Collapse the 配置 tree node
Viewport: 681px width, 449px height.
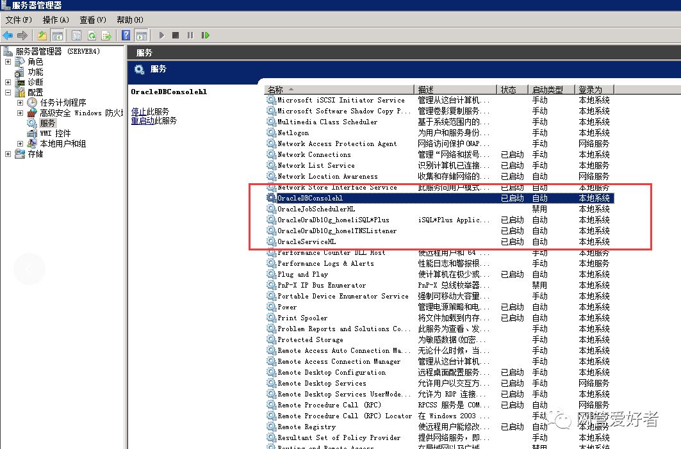pos(8,92)
